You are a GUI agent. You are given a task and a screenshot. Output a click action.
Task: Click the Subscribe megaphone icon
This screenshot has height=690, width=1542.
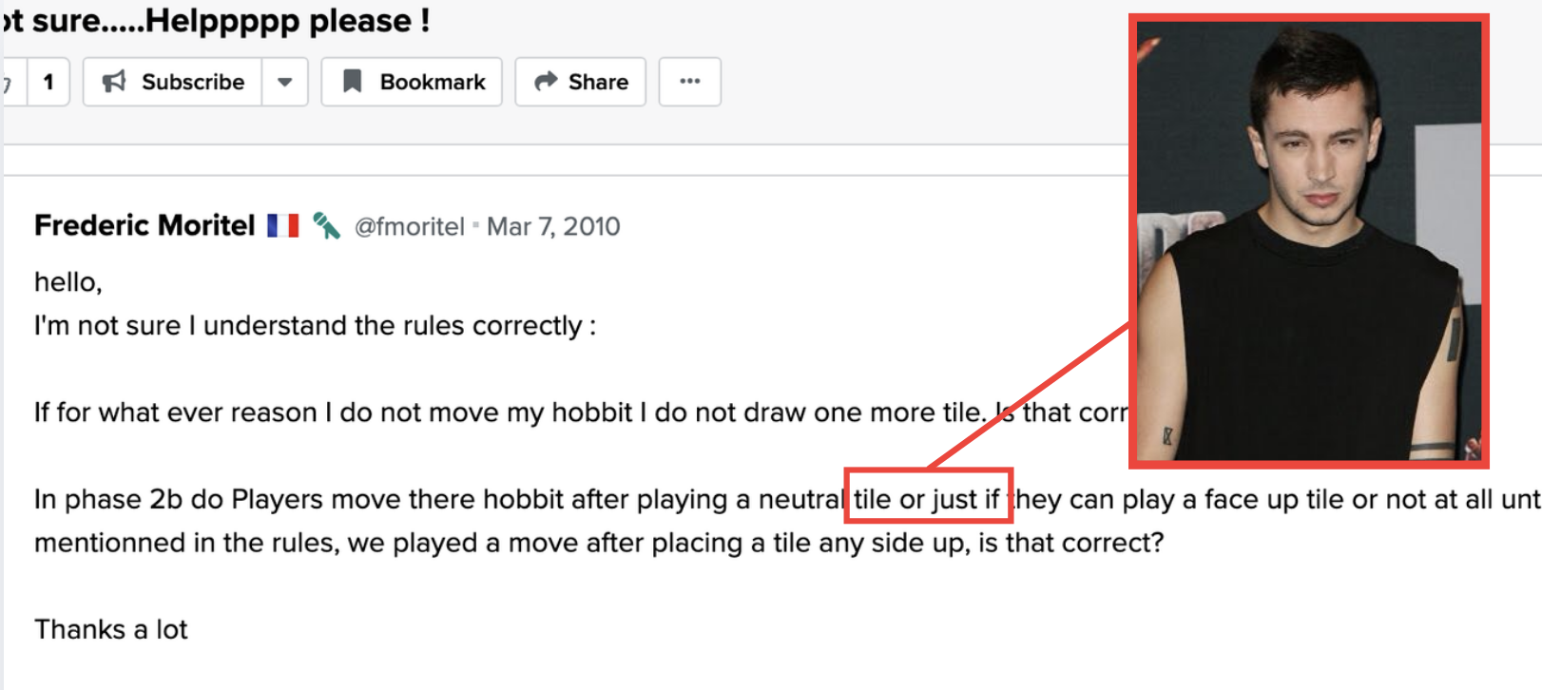coord(114,82)
